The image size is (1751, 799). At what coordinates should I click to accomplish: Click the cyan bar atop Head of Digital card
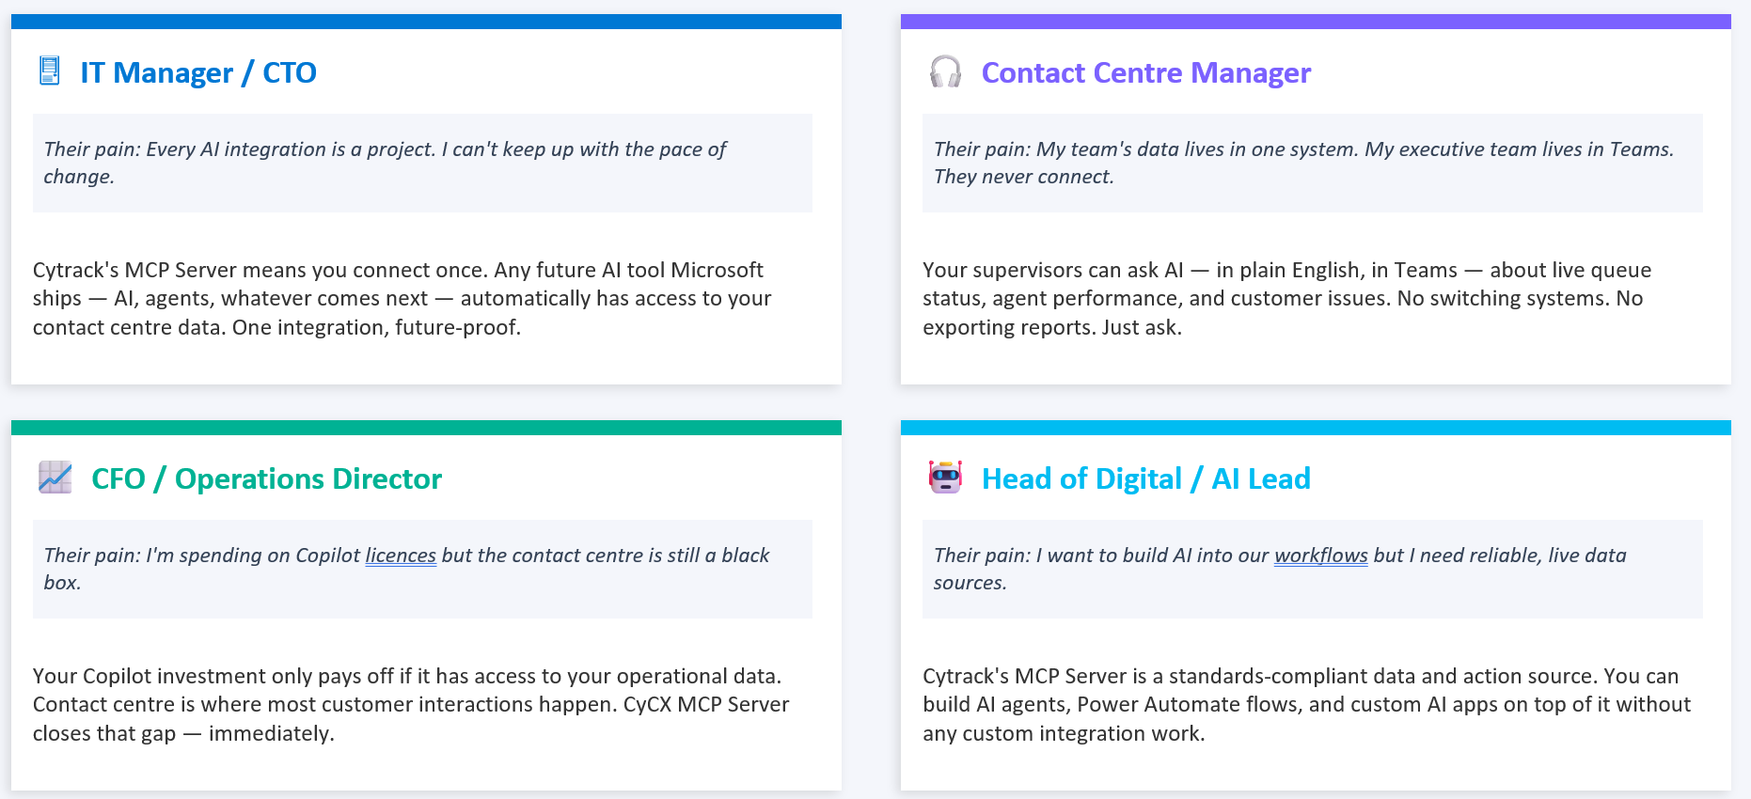click(1316, 428)
